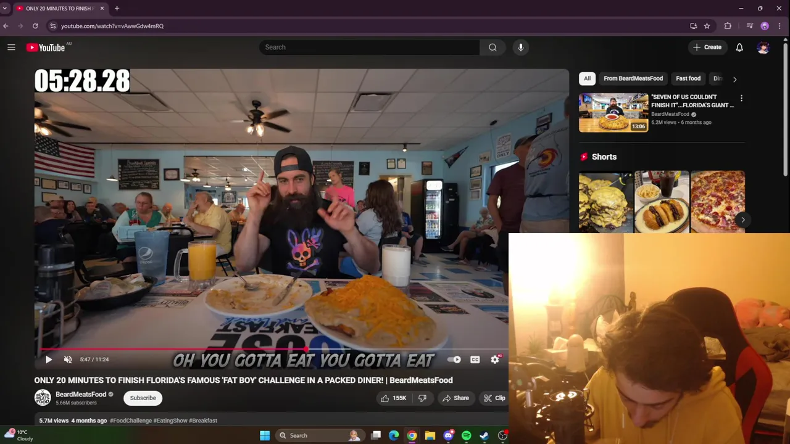
Task: Open Chrome's media controls icon
Action: pos(750,26)
